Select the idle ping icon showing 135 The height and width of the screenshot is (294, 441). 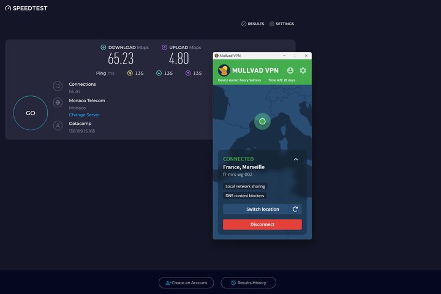pyautogui.click(x=130, y=73)
